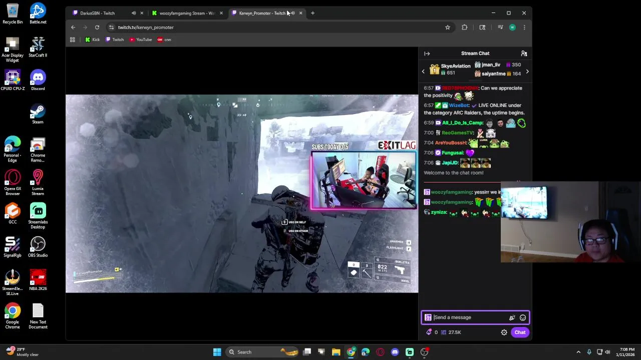
Task: Open the Bits balance icon
Action: (429, 332)
